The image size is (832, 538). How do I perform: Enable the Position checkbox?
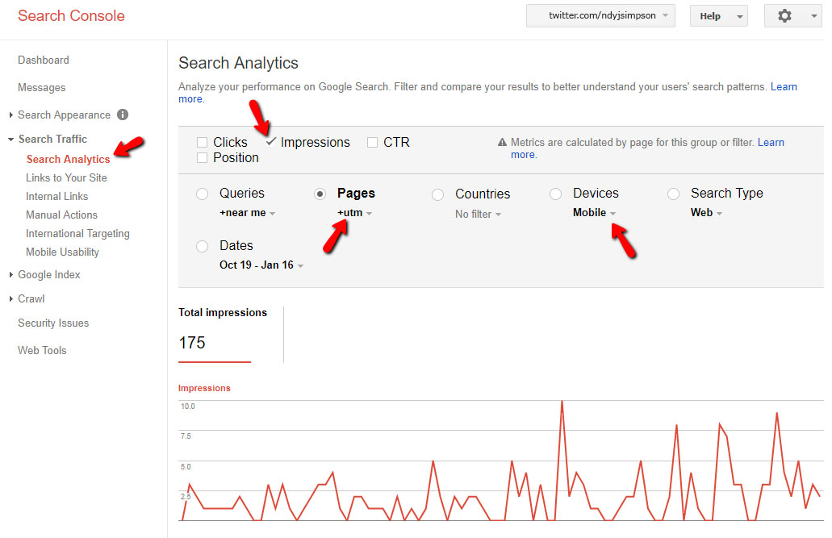[x=202, y=157]
